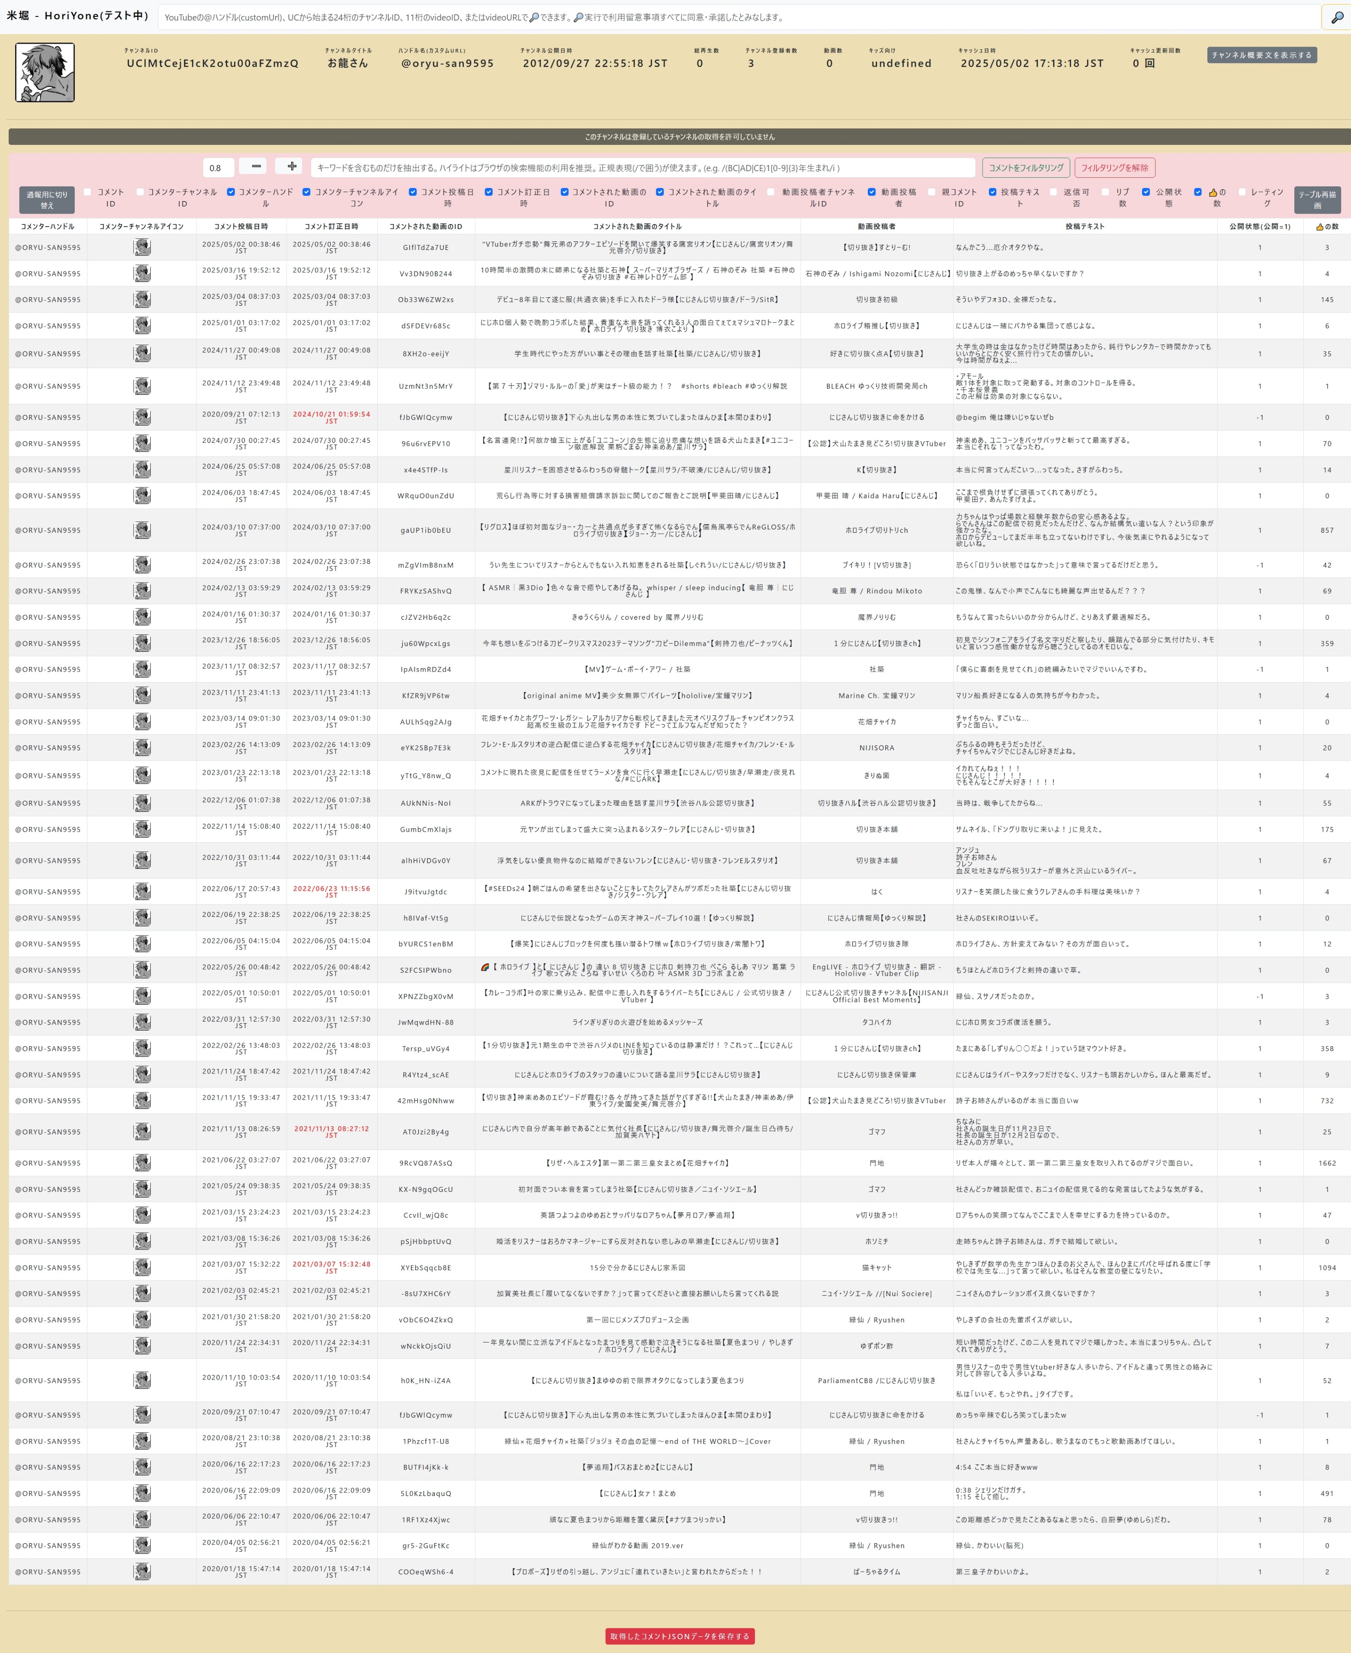1351x1653 pixels.
Task: Enable the 親コメントID checkbox
Action: click(x=931, y=192)
